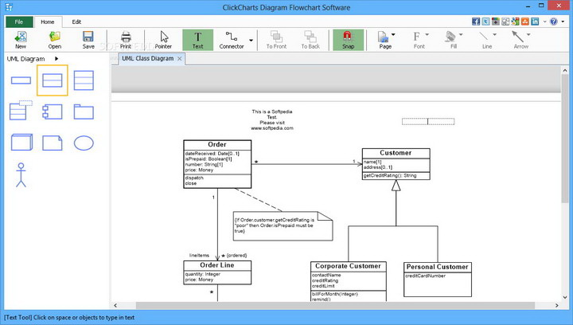Pick the two-compartment class shape
The image size is (573, 325).
point(53,80)
